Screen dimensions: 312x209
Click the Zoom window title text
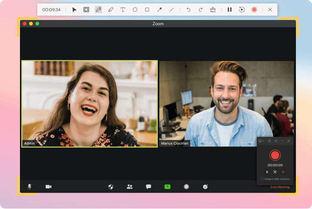tap(158, 24)
